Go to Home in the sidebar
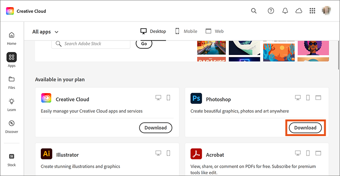This screenshot has height=176, width=340. point(12,38)
